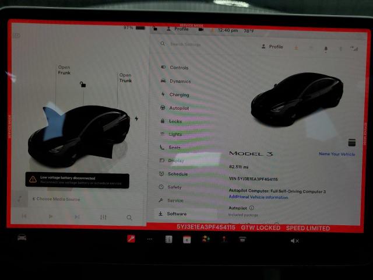Open the arcade joystick app in dock
Viewport: 373px width, 280px height.
click(x=224, y=239)
